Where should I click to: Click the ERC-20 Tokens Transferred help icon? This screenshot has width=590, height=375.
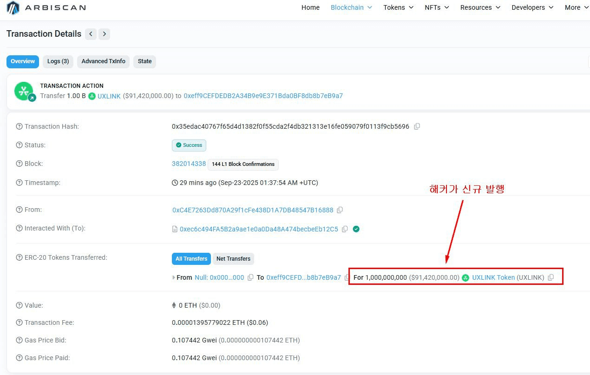tap(19, 257)
